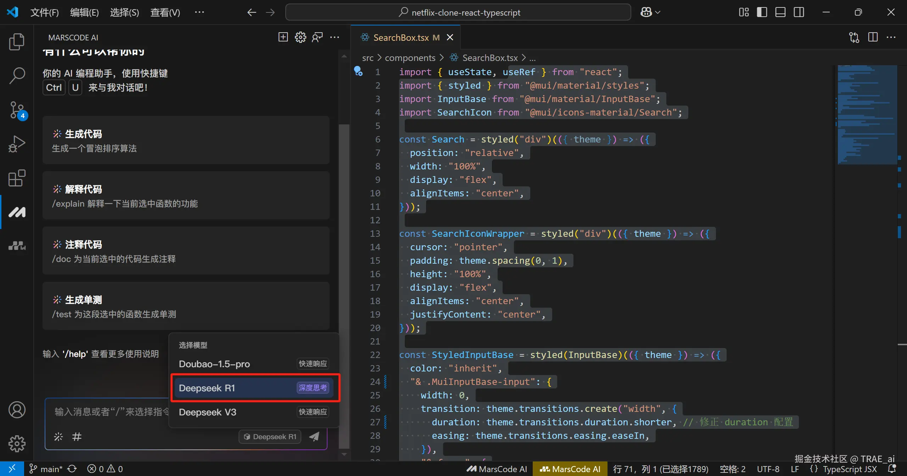
Task: Start new chat with plus icon
Action: click(x=283, y=37)
